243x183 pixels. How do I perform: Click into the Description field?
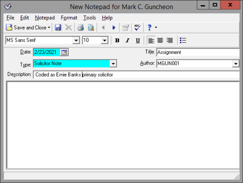(x=136, y=75)
